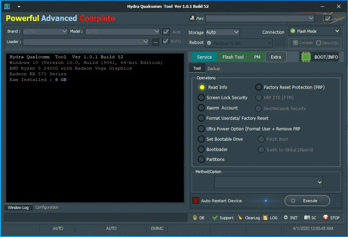
Task: Click the INIT gear icon
Action: [x=286, y=217]
